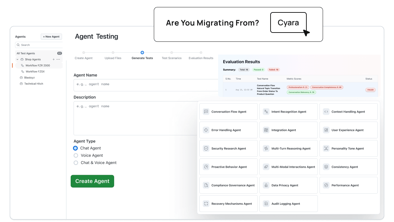Click the Total: 16 summary pill
Image resolution: width=394 pixels, height=222 pixels.
click(x=244, y=70)
